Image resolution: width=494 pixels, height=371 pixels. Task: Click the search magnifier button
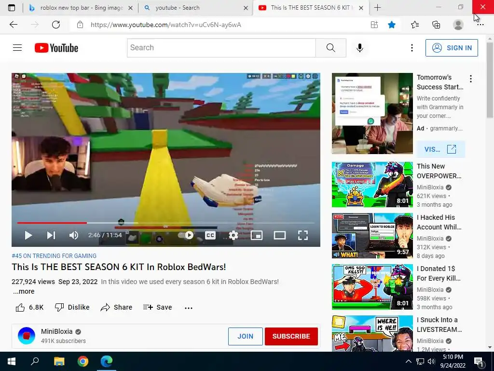coord(331,48)
